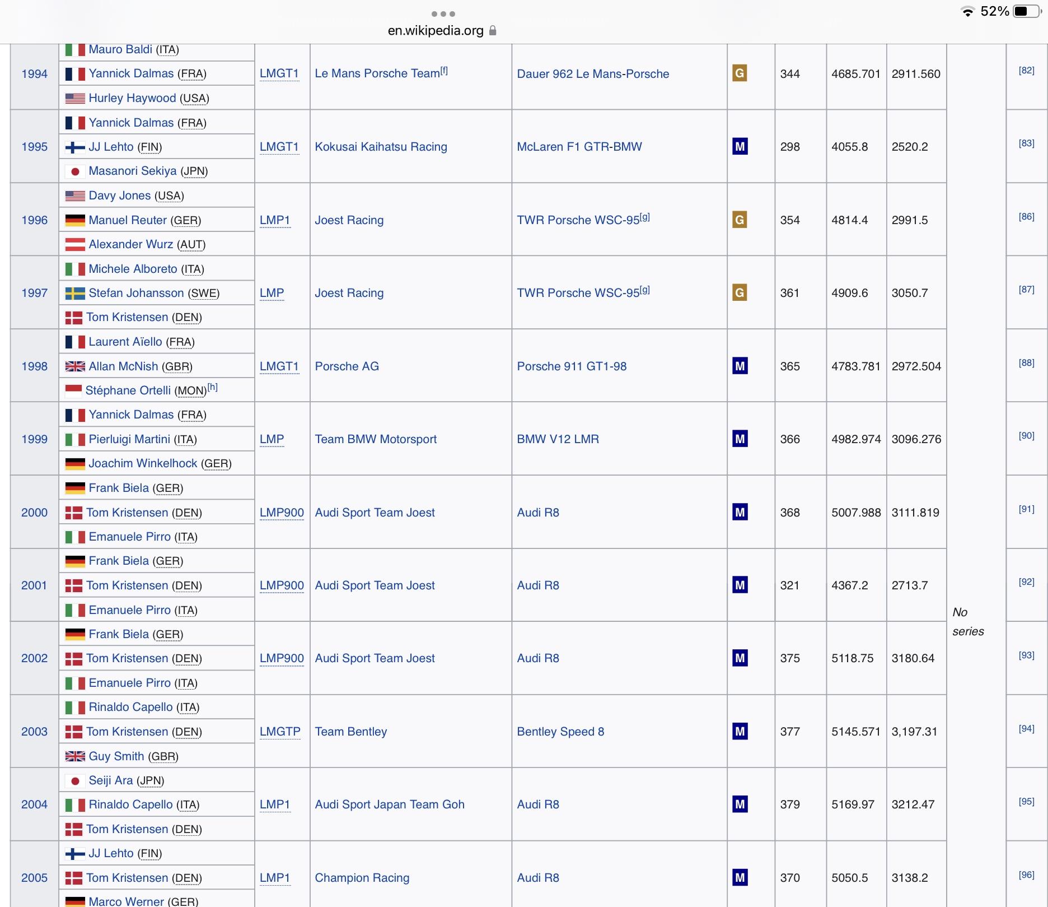The width and height of the screenshot is (1048, 907).
Task: Tap the Swedish flag beside Stefan Johansson
Action: pos(75,293)
